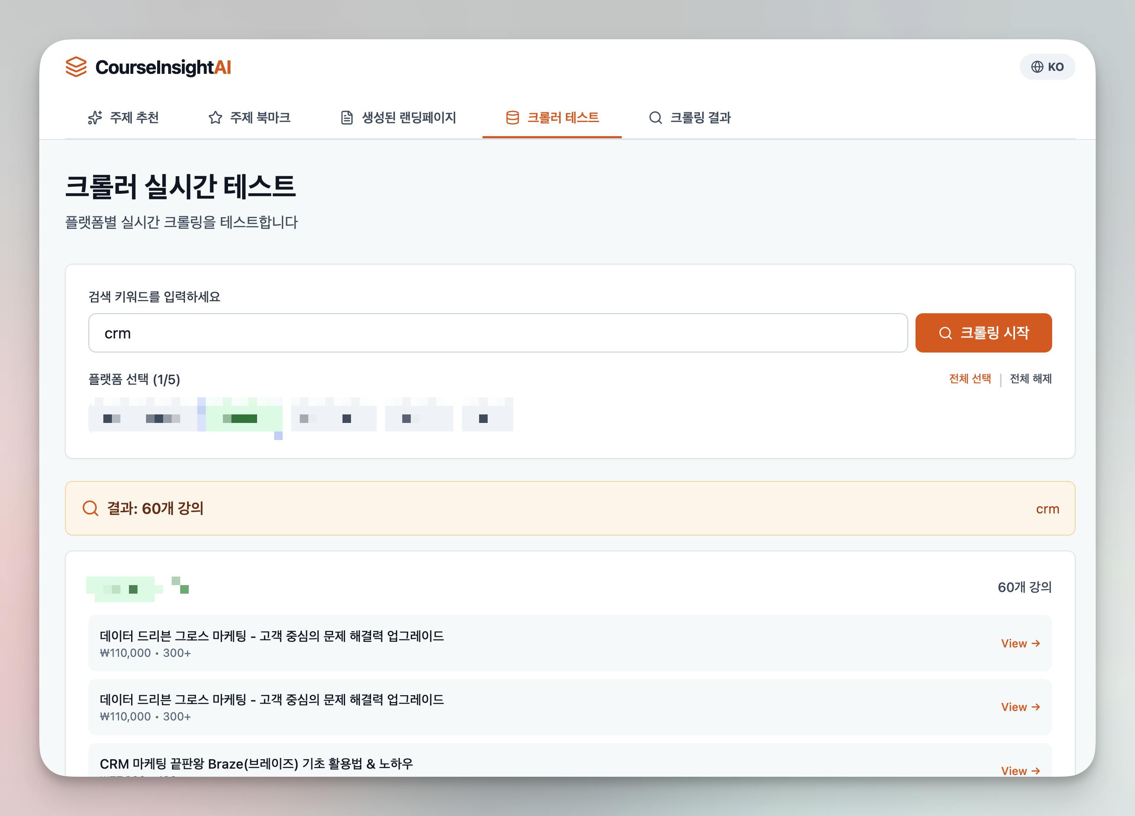Click the 전체 해제 link
This screenshot has width=1135, height=816.
point(1030,379)
